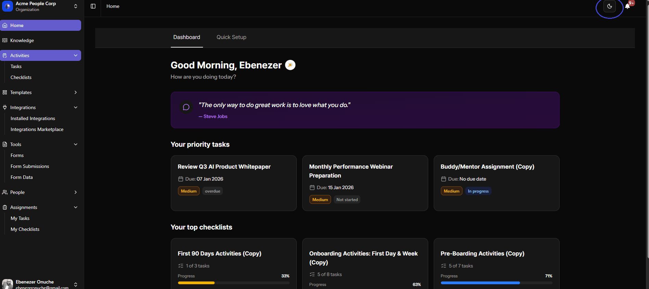Screen dimensions: 649x289
Task: Collapse the Assignments section chevron
Action: [76, 207]
